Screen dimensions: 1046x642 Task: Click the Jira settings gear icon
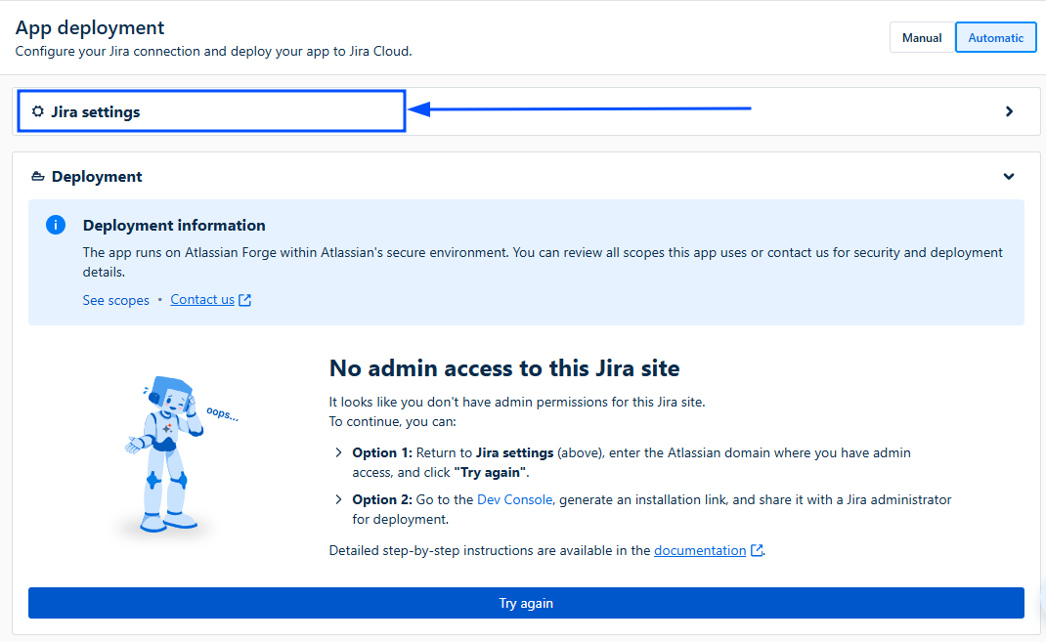pyautogui.click(x=38, y=111)
